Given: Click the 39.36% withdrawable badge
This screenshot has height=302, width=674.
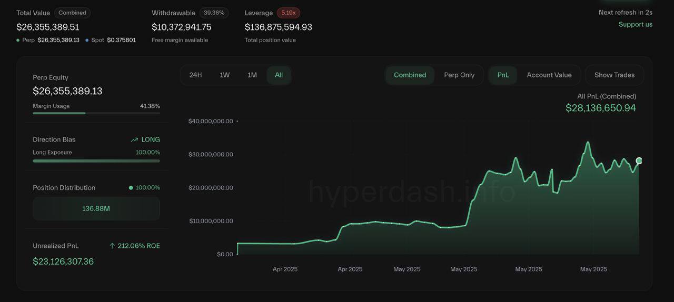Looking at the screenshot, I should 214,13.
